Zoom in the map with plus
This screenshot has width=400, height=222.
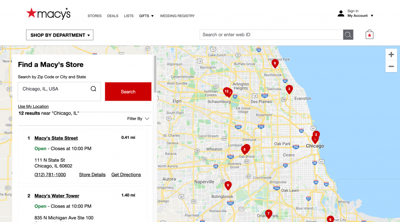[x=391, y=55]
